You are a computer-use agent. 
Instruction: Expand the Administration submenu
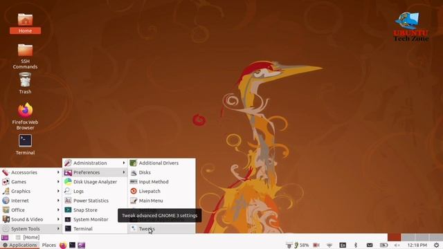coord(95,163)
